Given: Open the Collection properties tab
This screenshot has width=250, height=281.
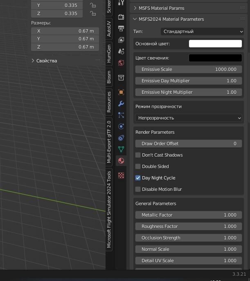Looking at the screenshot, I should (121, 77).
